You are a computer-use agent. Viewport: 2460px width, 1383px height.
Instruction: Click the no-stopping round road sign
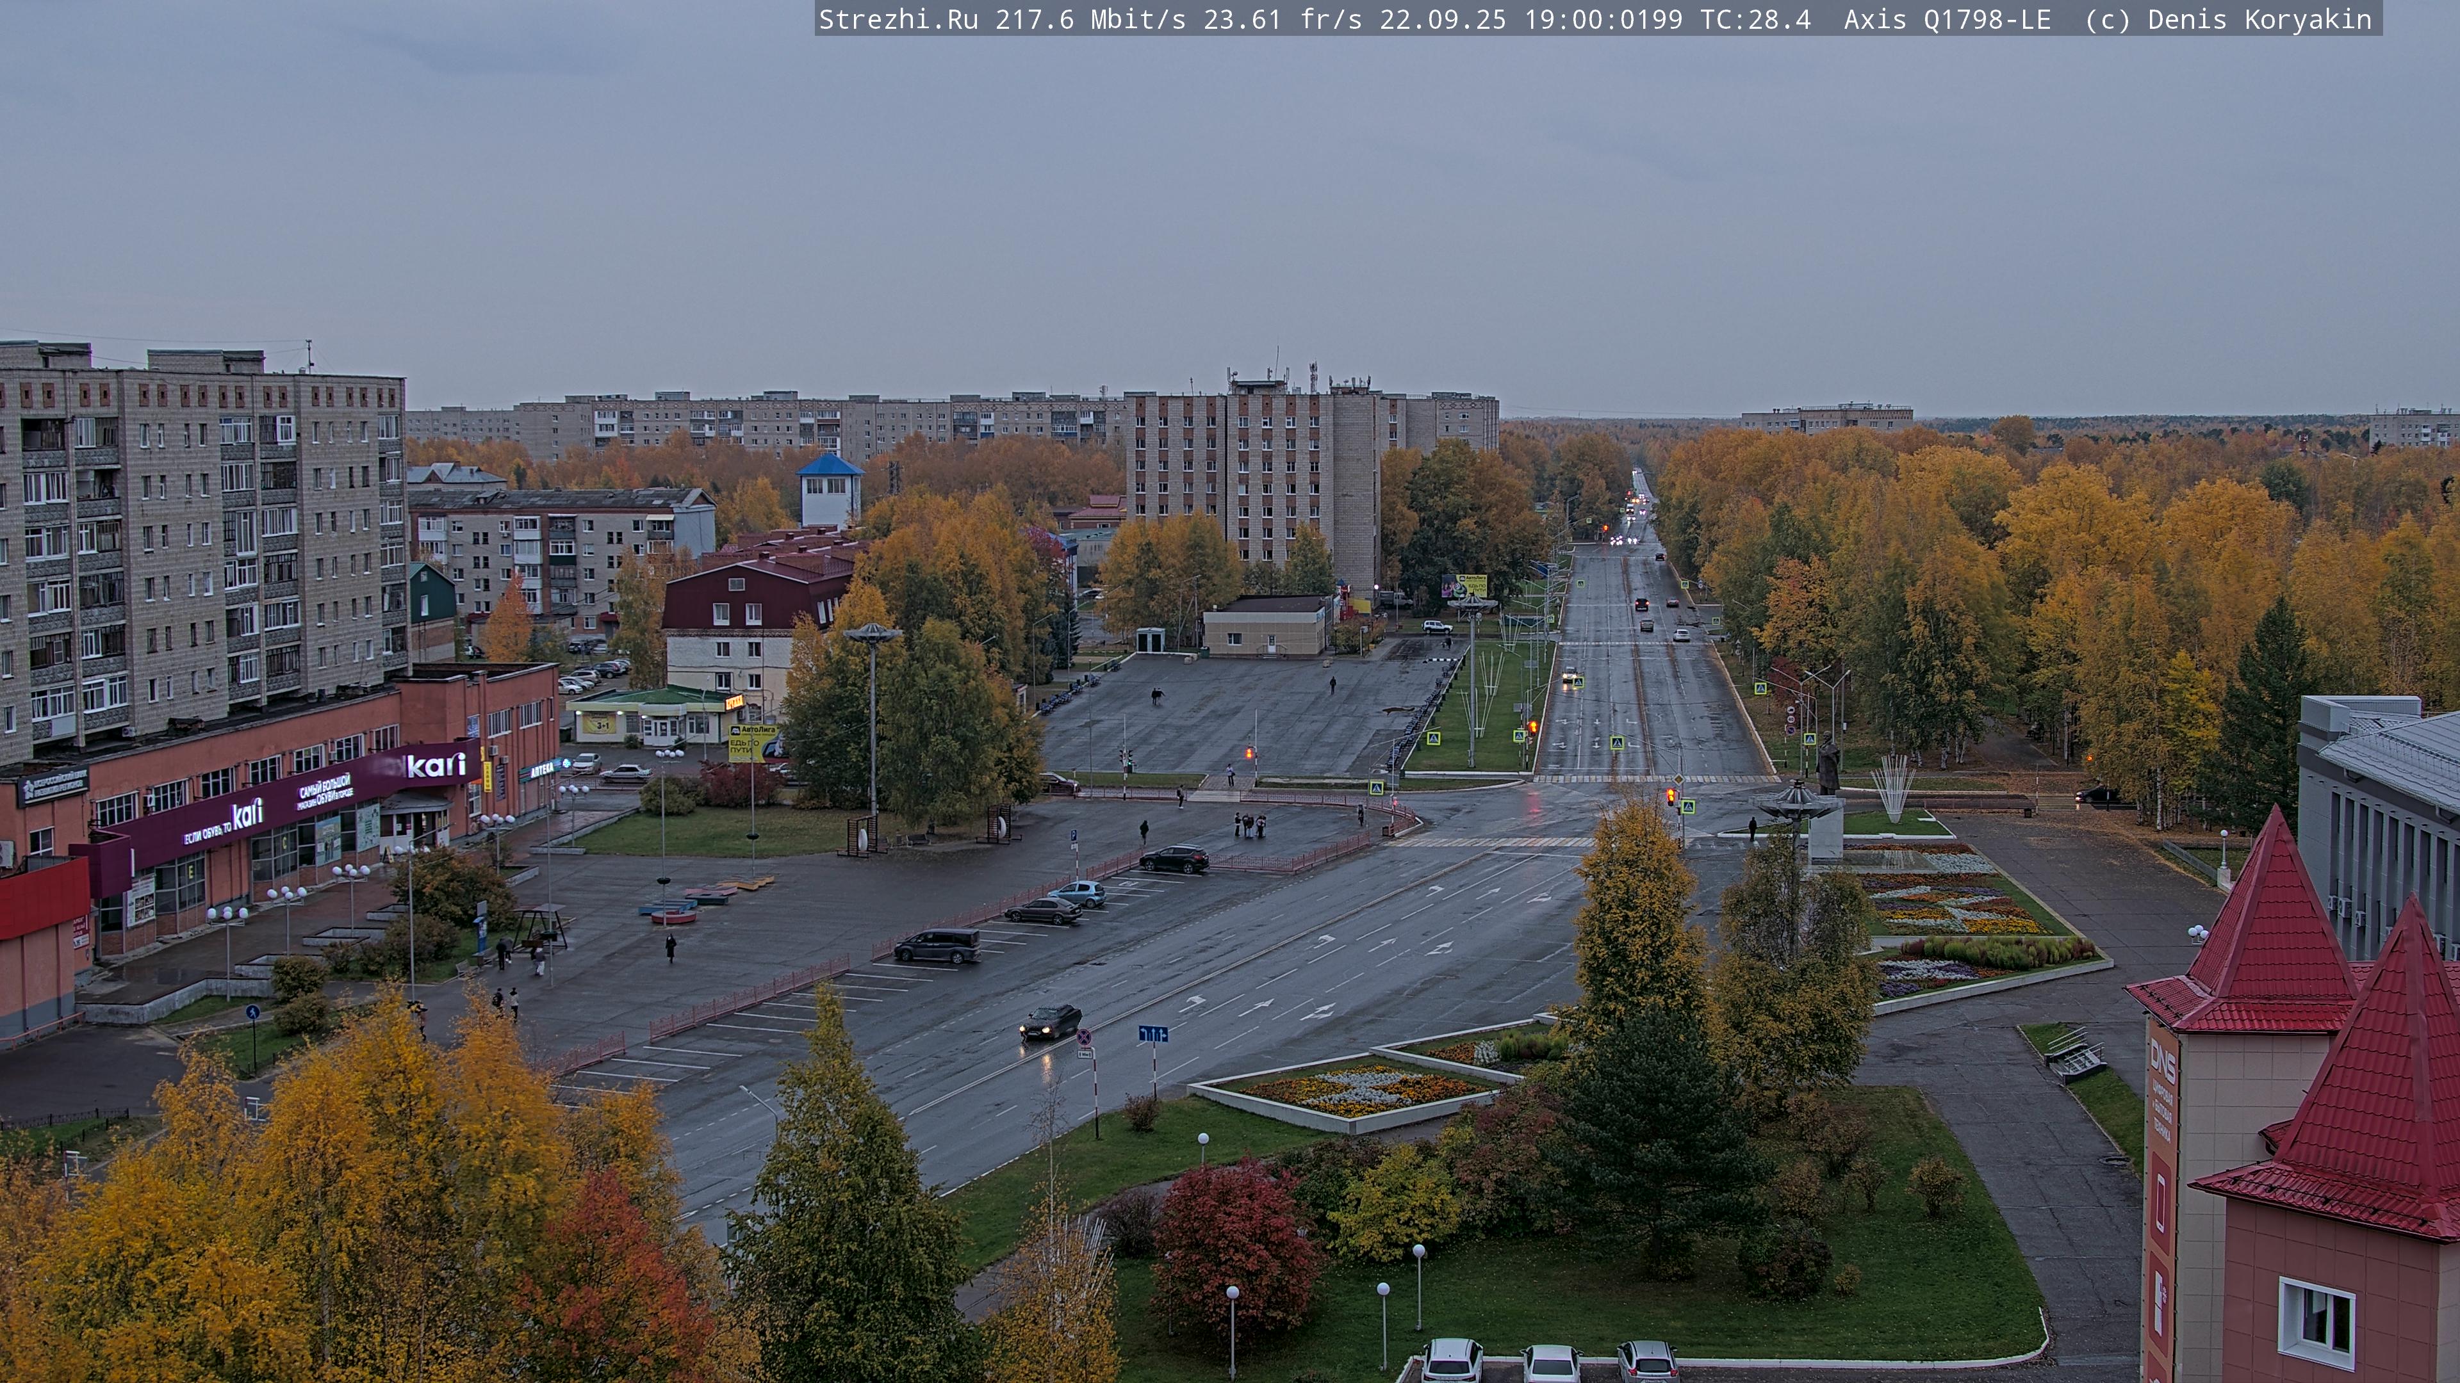(1084, 1037)
